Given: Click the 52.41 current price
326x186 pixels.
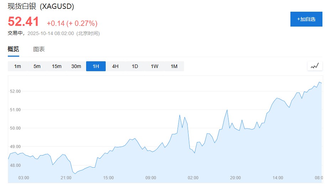Looking at the screenshot, I should tap(23, 22).
